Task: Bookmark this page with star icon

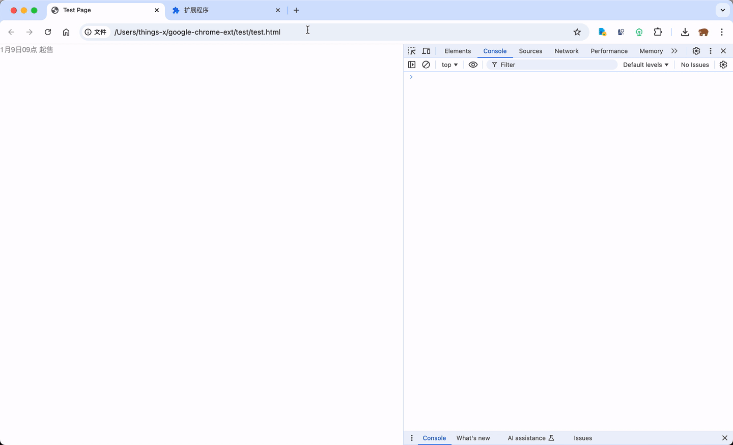Action: tap(577, 32)
